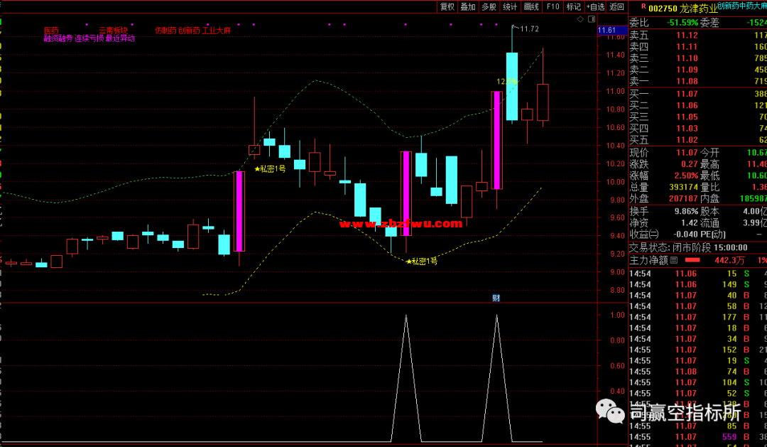The height and width of the screenshot is (447, 767).
Task: Click the 买二 price 11.06
Action: pos(687,106)
